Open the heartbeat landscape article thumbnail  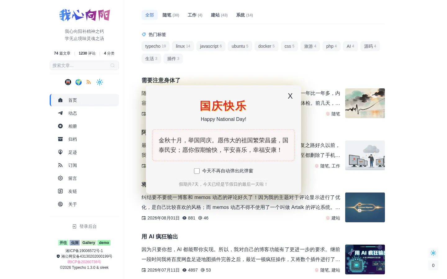365,103
